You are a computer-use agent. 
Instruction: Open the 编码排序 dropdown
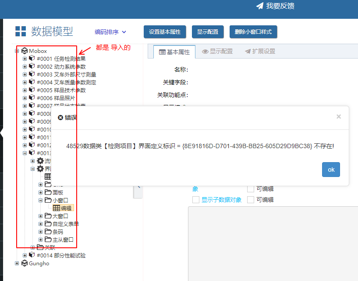pyautogui.click(x=110, y=32)
